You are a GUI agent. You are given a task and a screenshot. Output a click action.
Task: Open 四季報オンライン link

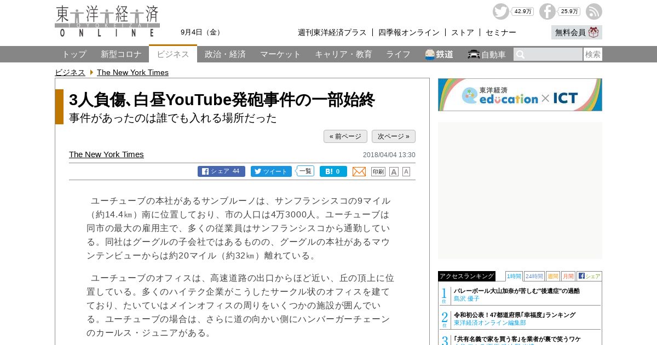click(409, 32)
